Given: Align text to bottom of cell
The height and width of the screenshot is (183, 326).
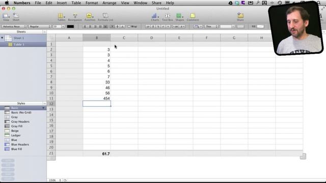Looking at the screenshot, I should coord(123,26).
